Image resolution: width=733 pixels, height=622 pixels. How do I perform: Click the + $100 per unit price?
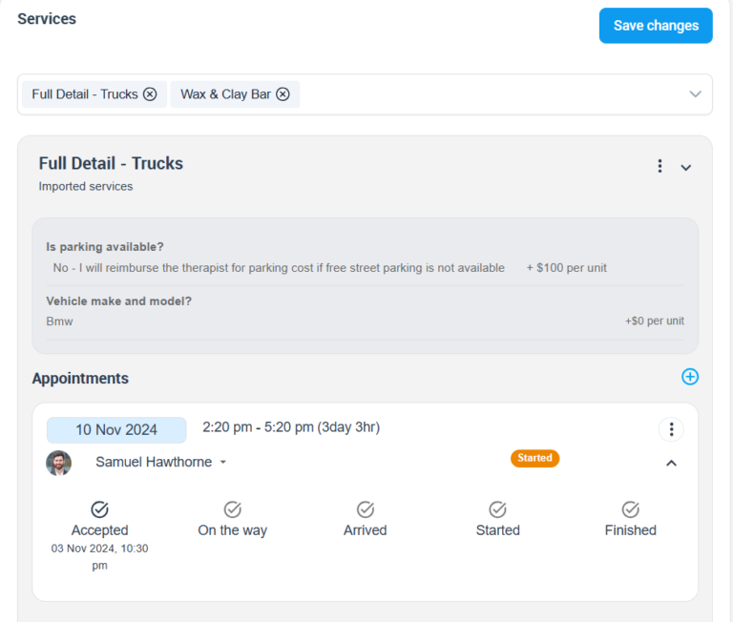click(567, 268)
